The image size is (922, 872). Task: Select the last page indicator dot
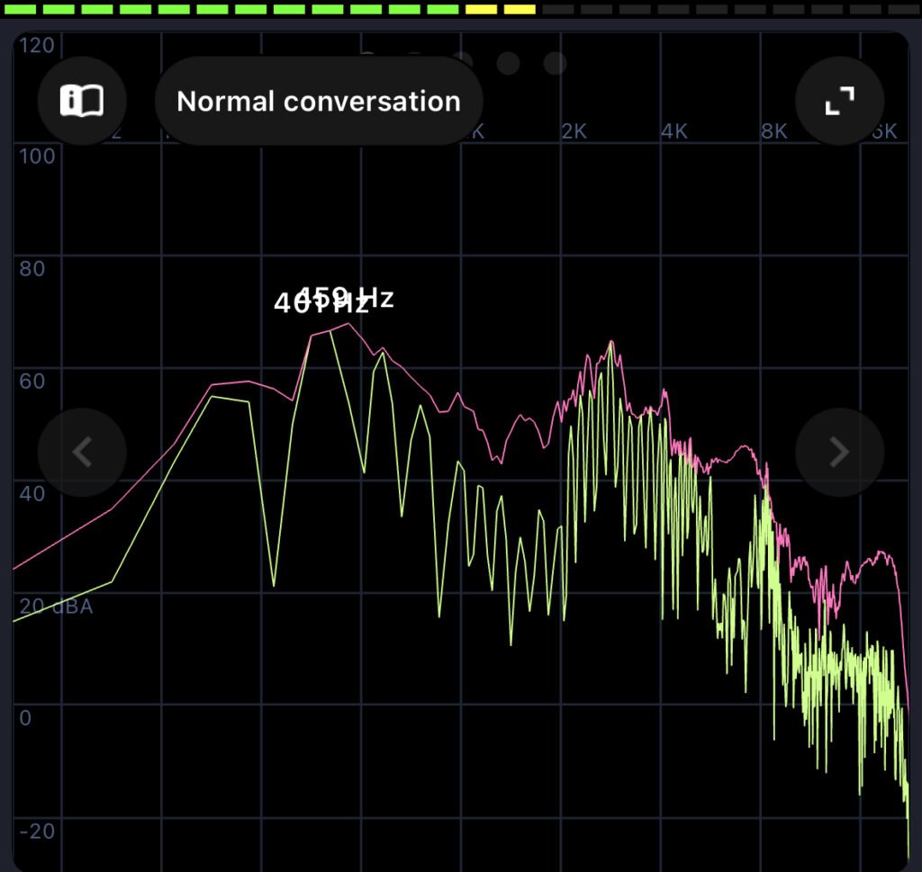click(x=555, y=63)
